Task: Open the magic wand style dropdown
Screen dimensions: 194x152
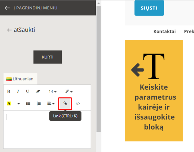Action: [x=69, y=91]
